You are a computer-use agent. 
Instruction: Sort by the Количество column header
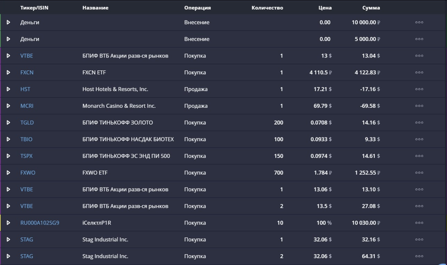pyautogui.click(x=267, y=8)
